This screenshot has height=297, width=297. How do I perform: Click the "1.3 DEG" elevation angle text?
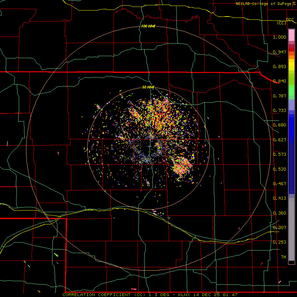159,295
